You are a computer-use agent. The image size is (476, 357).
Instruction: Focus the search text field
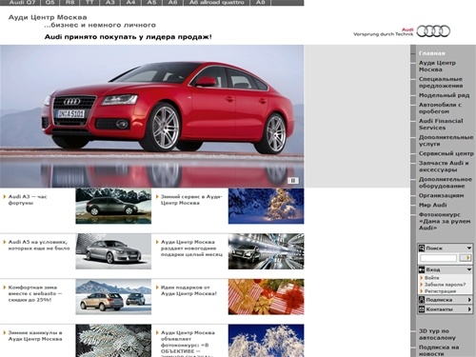click(438, 258)
